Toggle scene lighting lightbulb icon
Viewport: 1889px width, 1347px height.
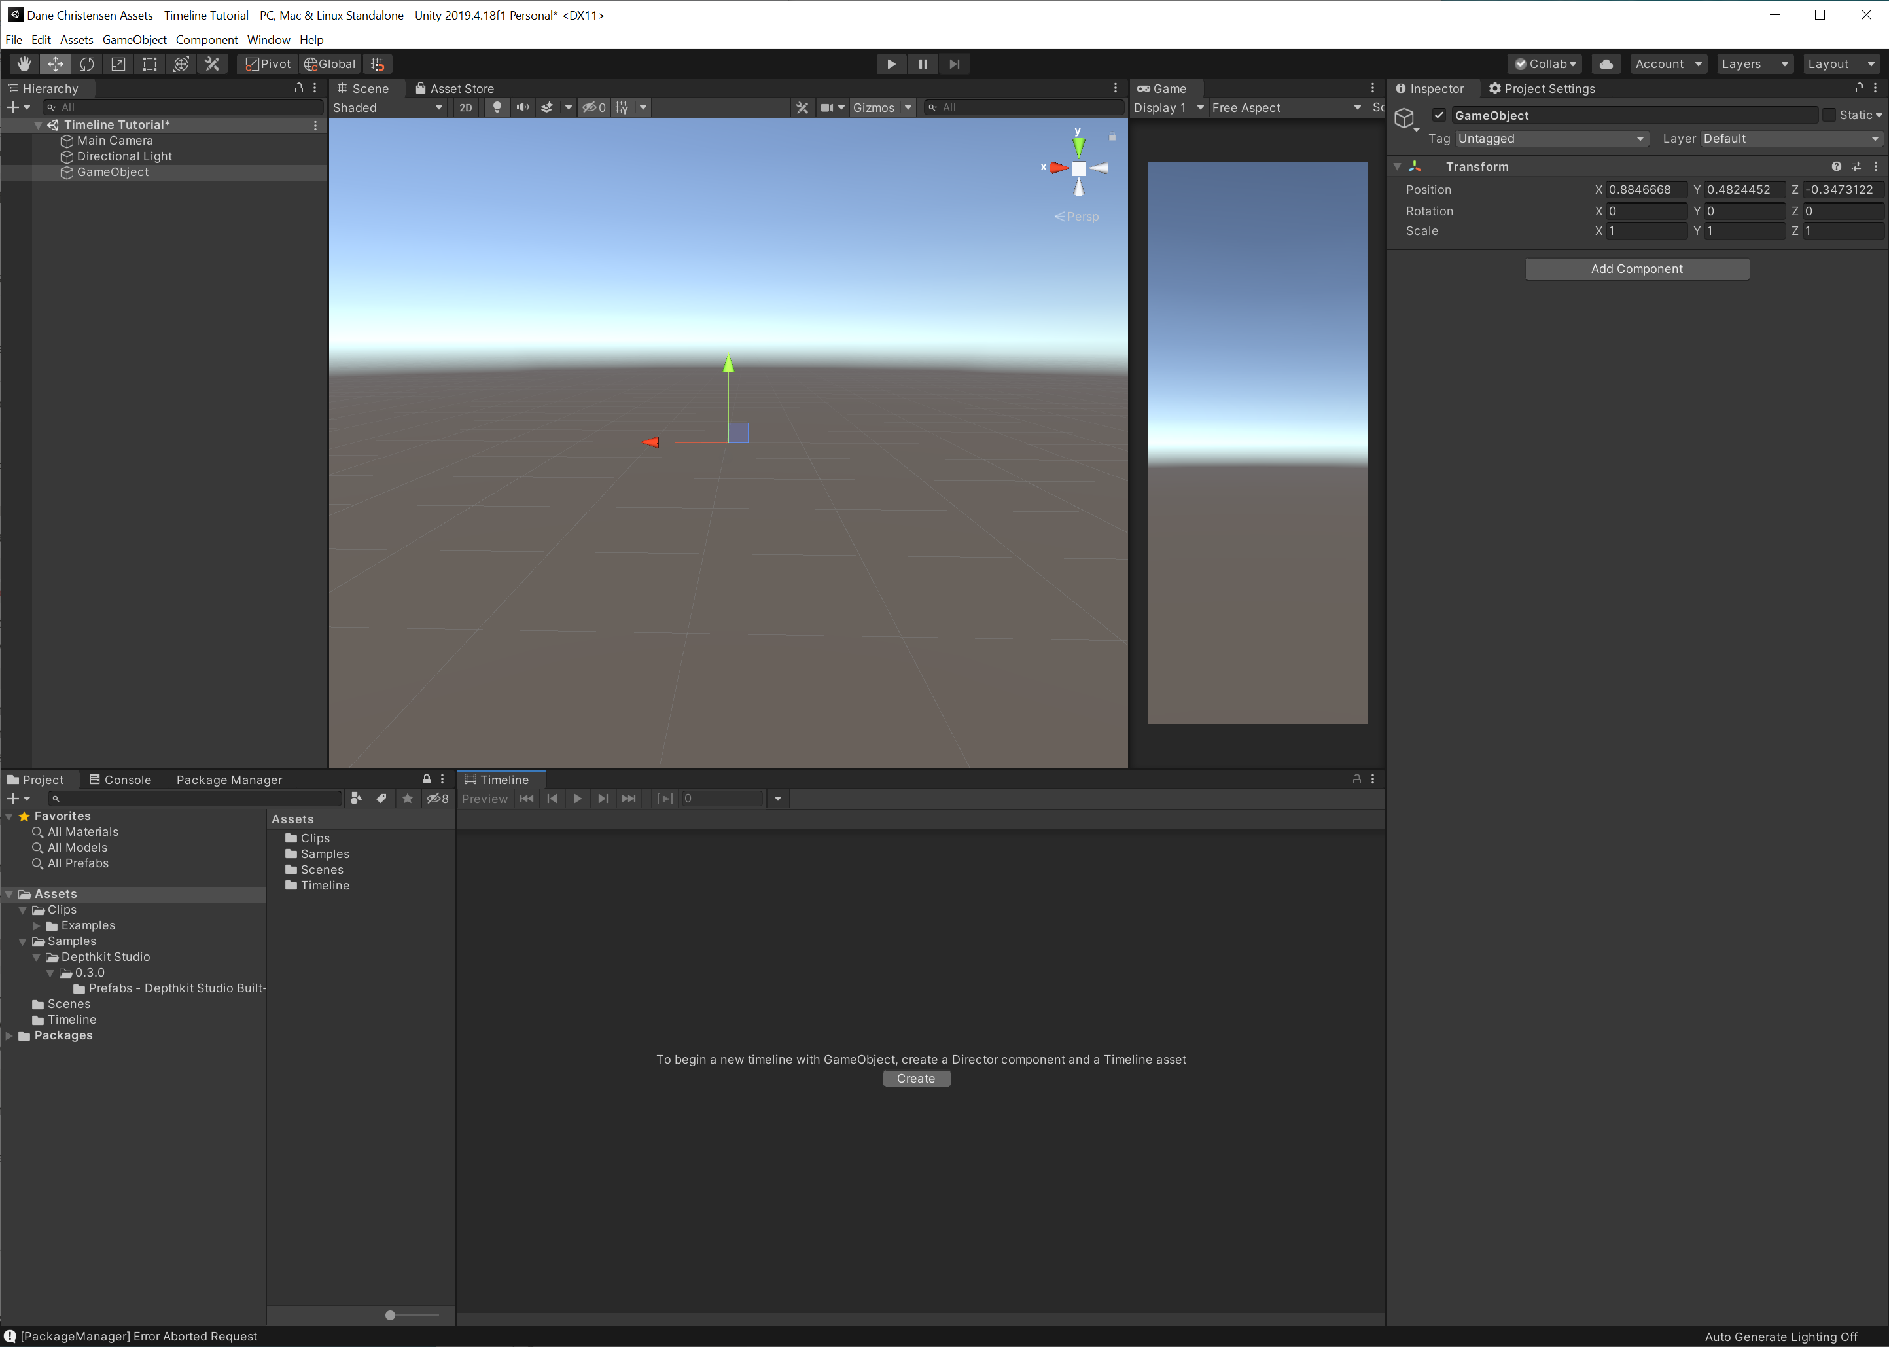497,108
